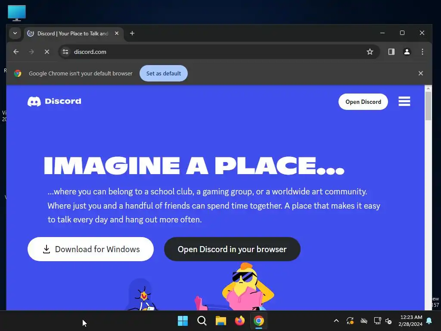Bookmark this page with star icon
The width and height of the screenshot is (441, 331).
click(x=370, y=52)
